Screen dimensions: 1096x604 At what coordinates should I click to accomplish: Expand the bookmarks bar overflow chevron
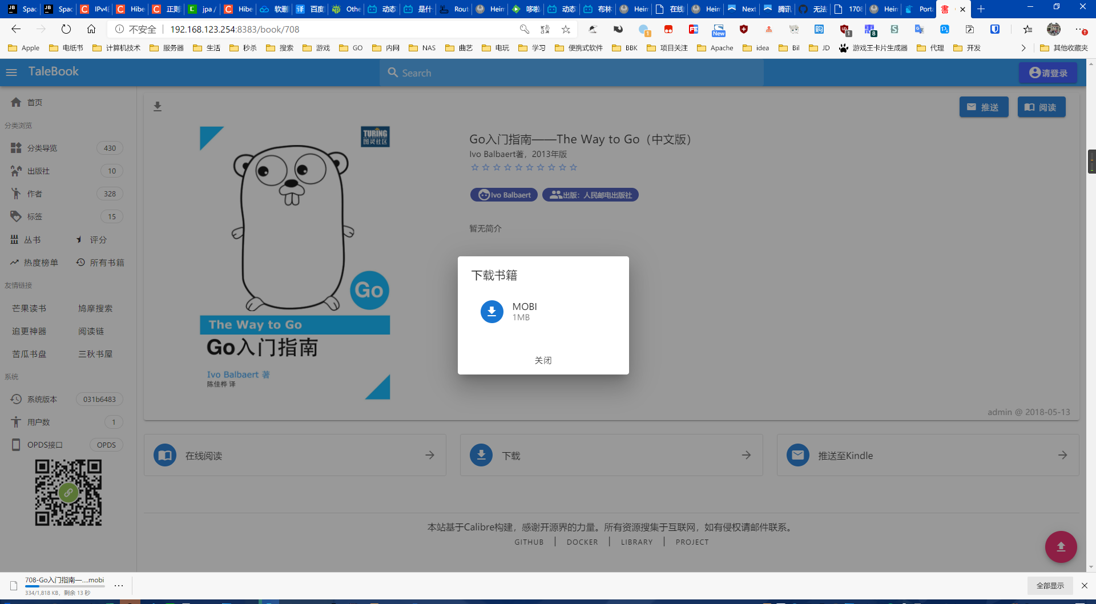click(x=1024, y=48)
